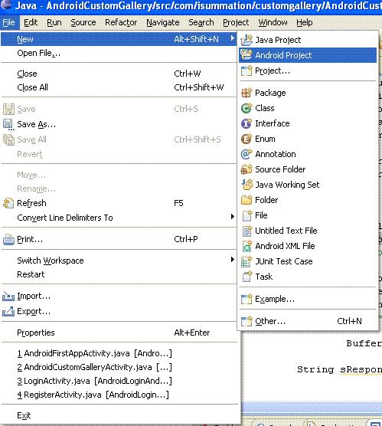Image resolution: width=382 pixels, height=426 pixels.
Task: Click the Other... wizard icon
Action: [247, 321]
